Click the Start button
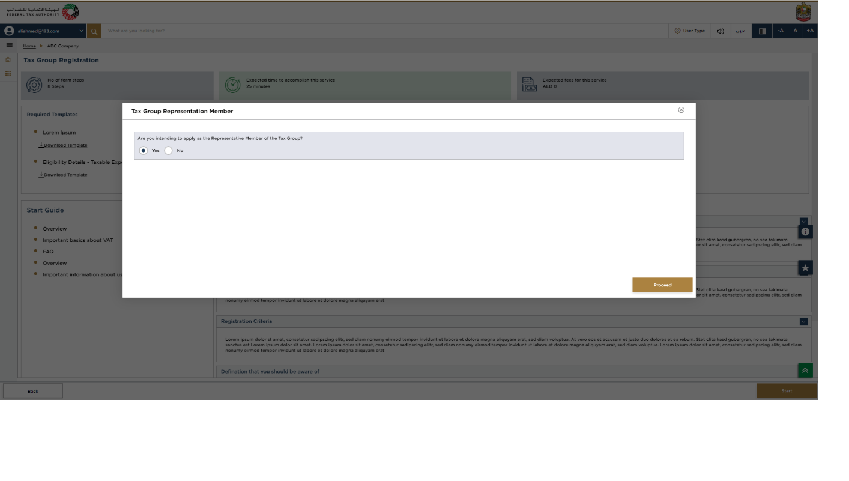Viewport: 849px width, 481px height. point(787,391)
